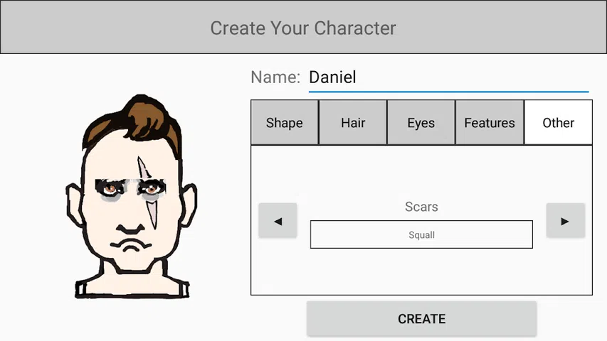Click the character's brown hair tuft
This screenshot has height=341, width=607.
point(144,117)
